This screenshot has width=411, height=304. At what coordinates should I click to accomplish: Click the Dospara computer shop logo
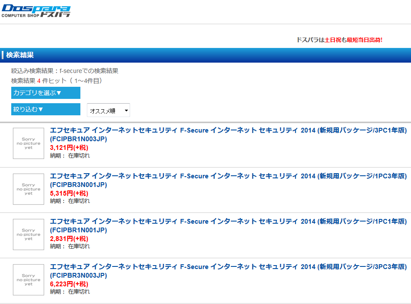point(36,11)
